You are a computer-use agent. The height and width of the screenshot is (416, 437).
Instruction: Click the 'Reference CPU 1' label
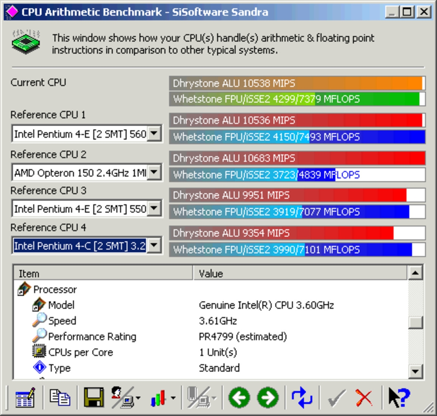point(48,115)
